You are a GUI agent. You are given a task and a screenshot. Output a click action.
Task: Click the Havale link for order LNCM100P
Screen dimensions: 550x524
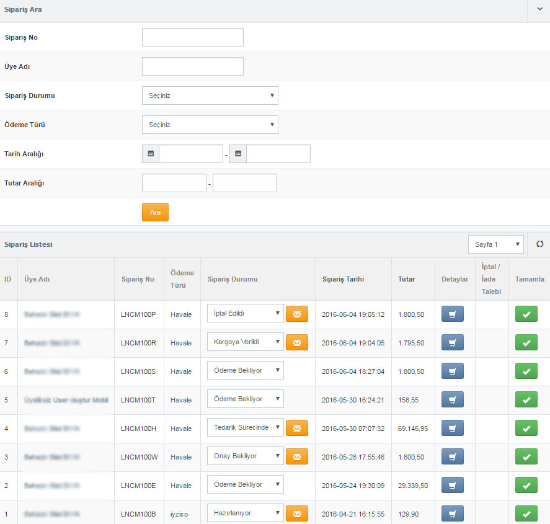pos(181,314)
